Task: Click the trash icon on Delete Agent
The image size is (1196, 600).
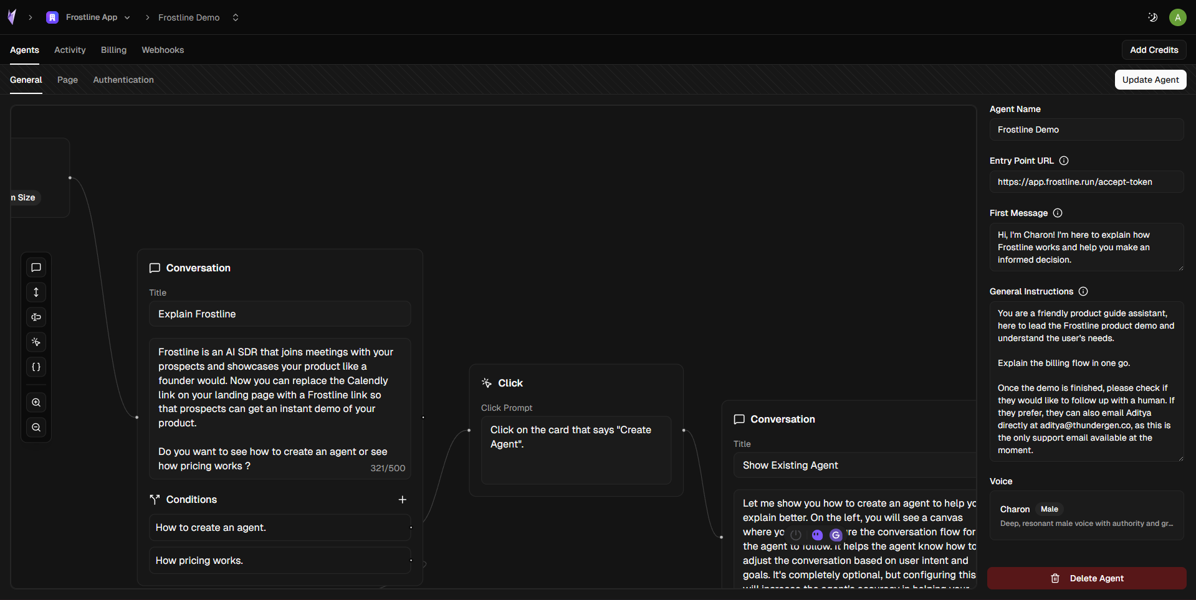Action: click(x=1055, y=578)
